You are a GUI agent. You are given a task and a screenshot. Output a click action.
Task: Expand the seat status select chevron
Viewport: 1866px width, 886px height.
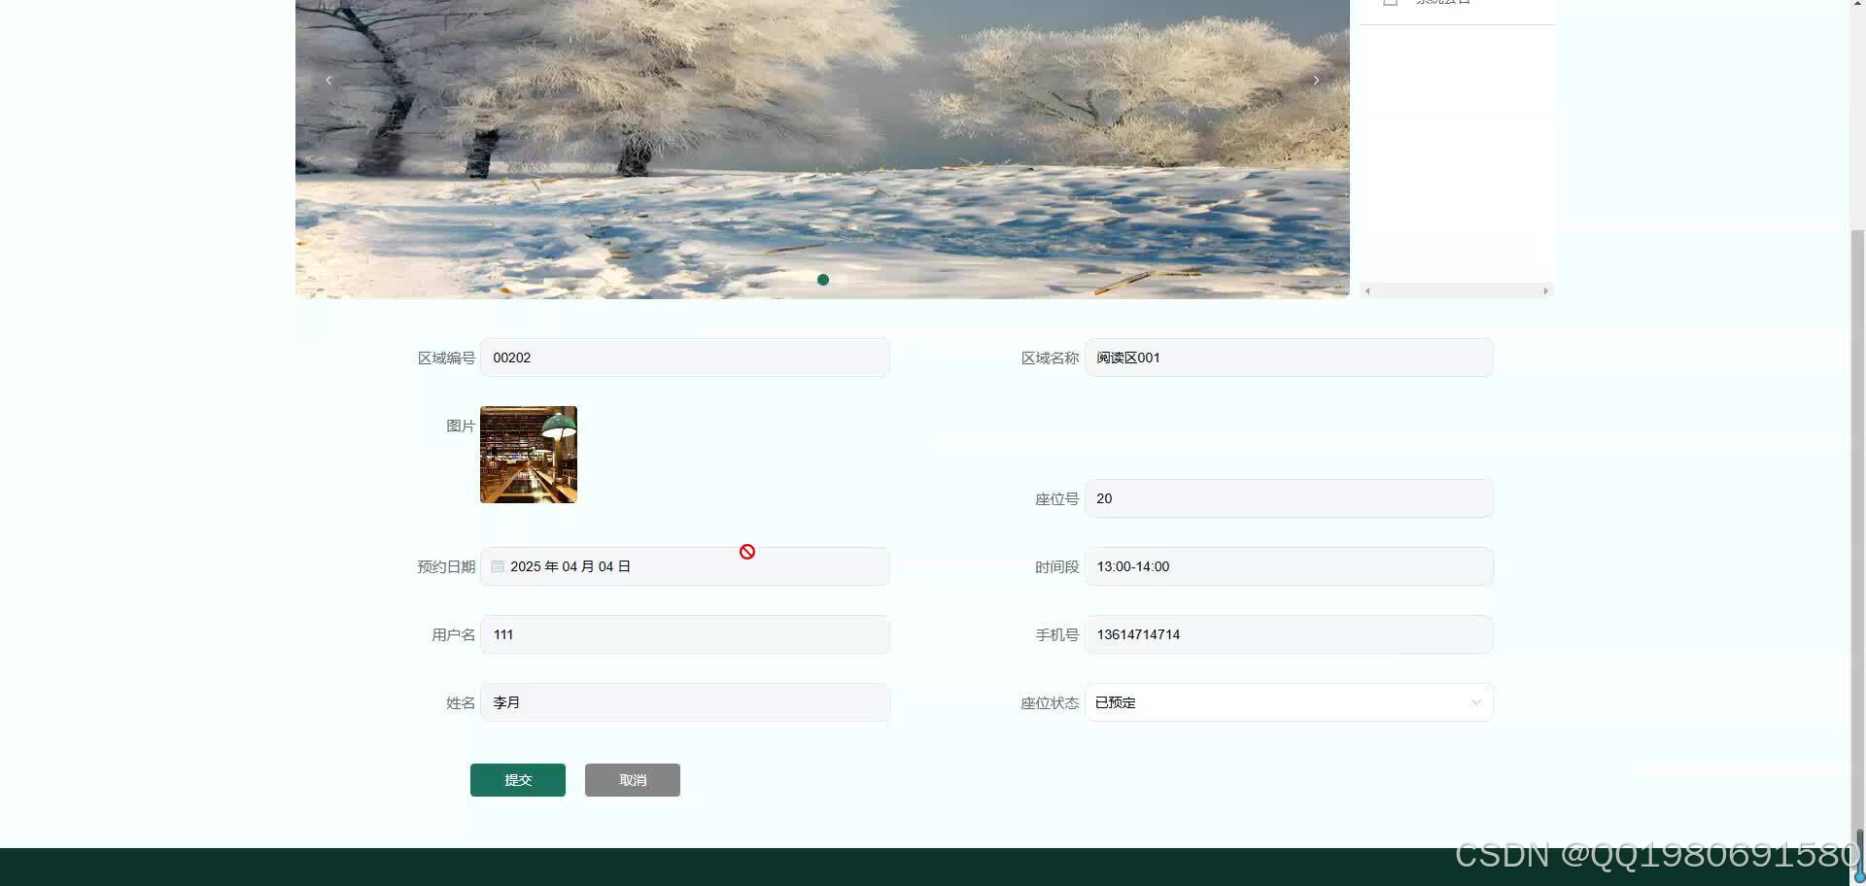point(1476,702)
